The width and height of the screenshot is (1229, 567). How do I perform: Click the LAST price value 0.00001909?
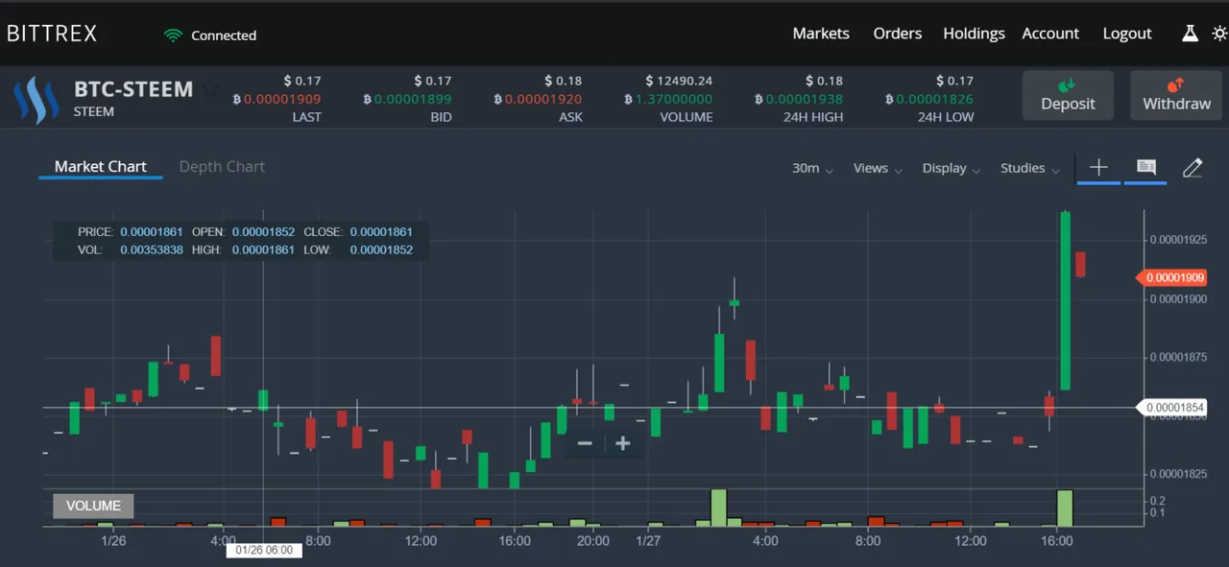(277, 99)
